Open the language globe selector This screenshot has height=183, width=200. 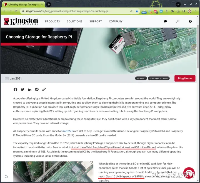(x=190, y=21)
